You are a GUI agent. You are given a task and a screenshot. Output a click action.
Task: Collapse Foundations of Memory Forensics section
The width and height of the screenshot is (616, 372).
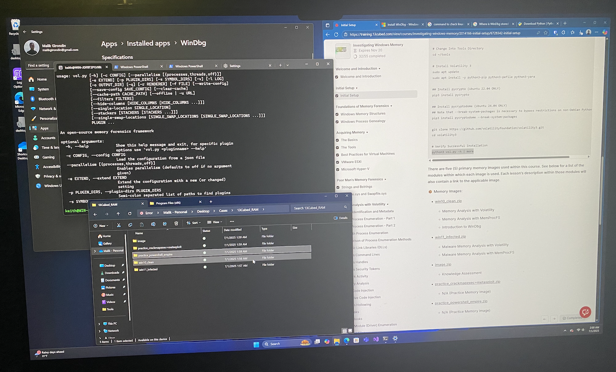pyautogui.click(x=391, y=106)
